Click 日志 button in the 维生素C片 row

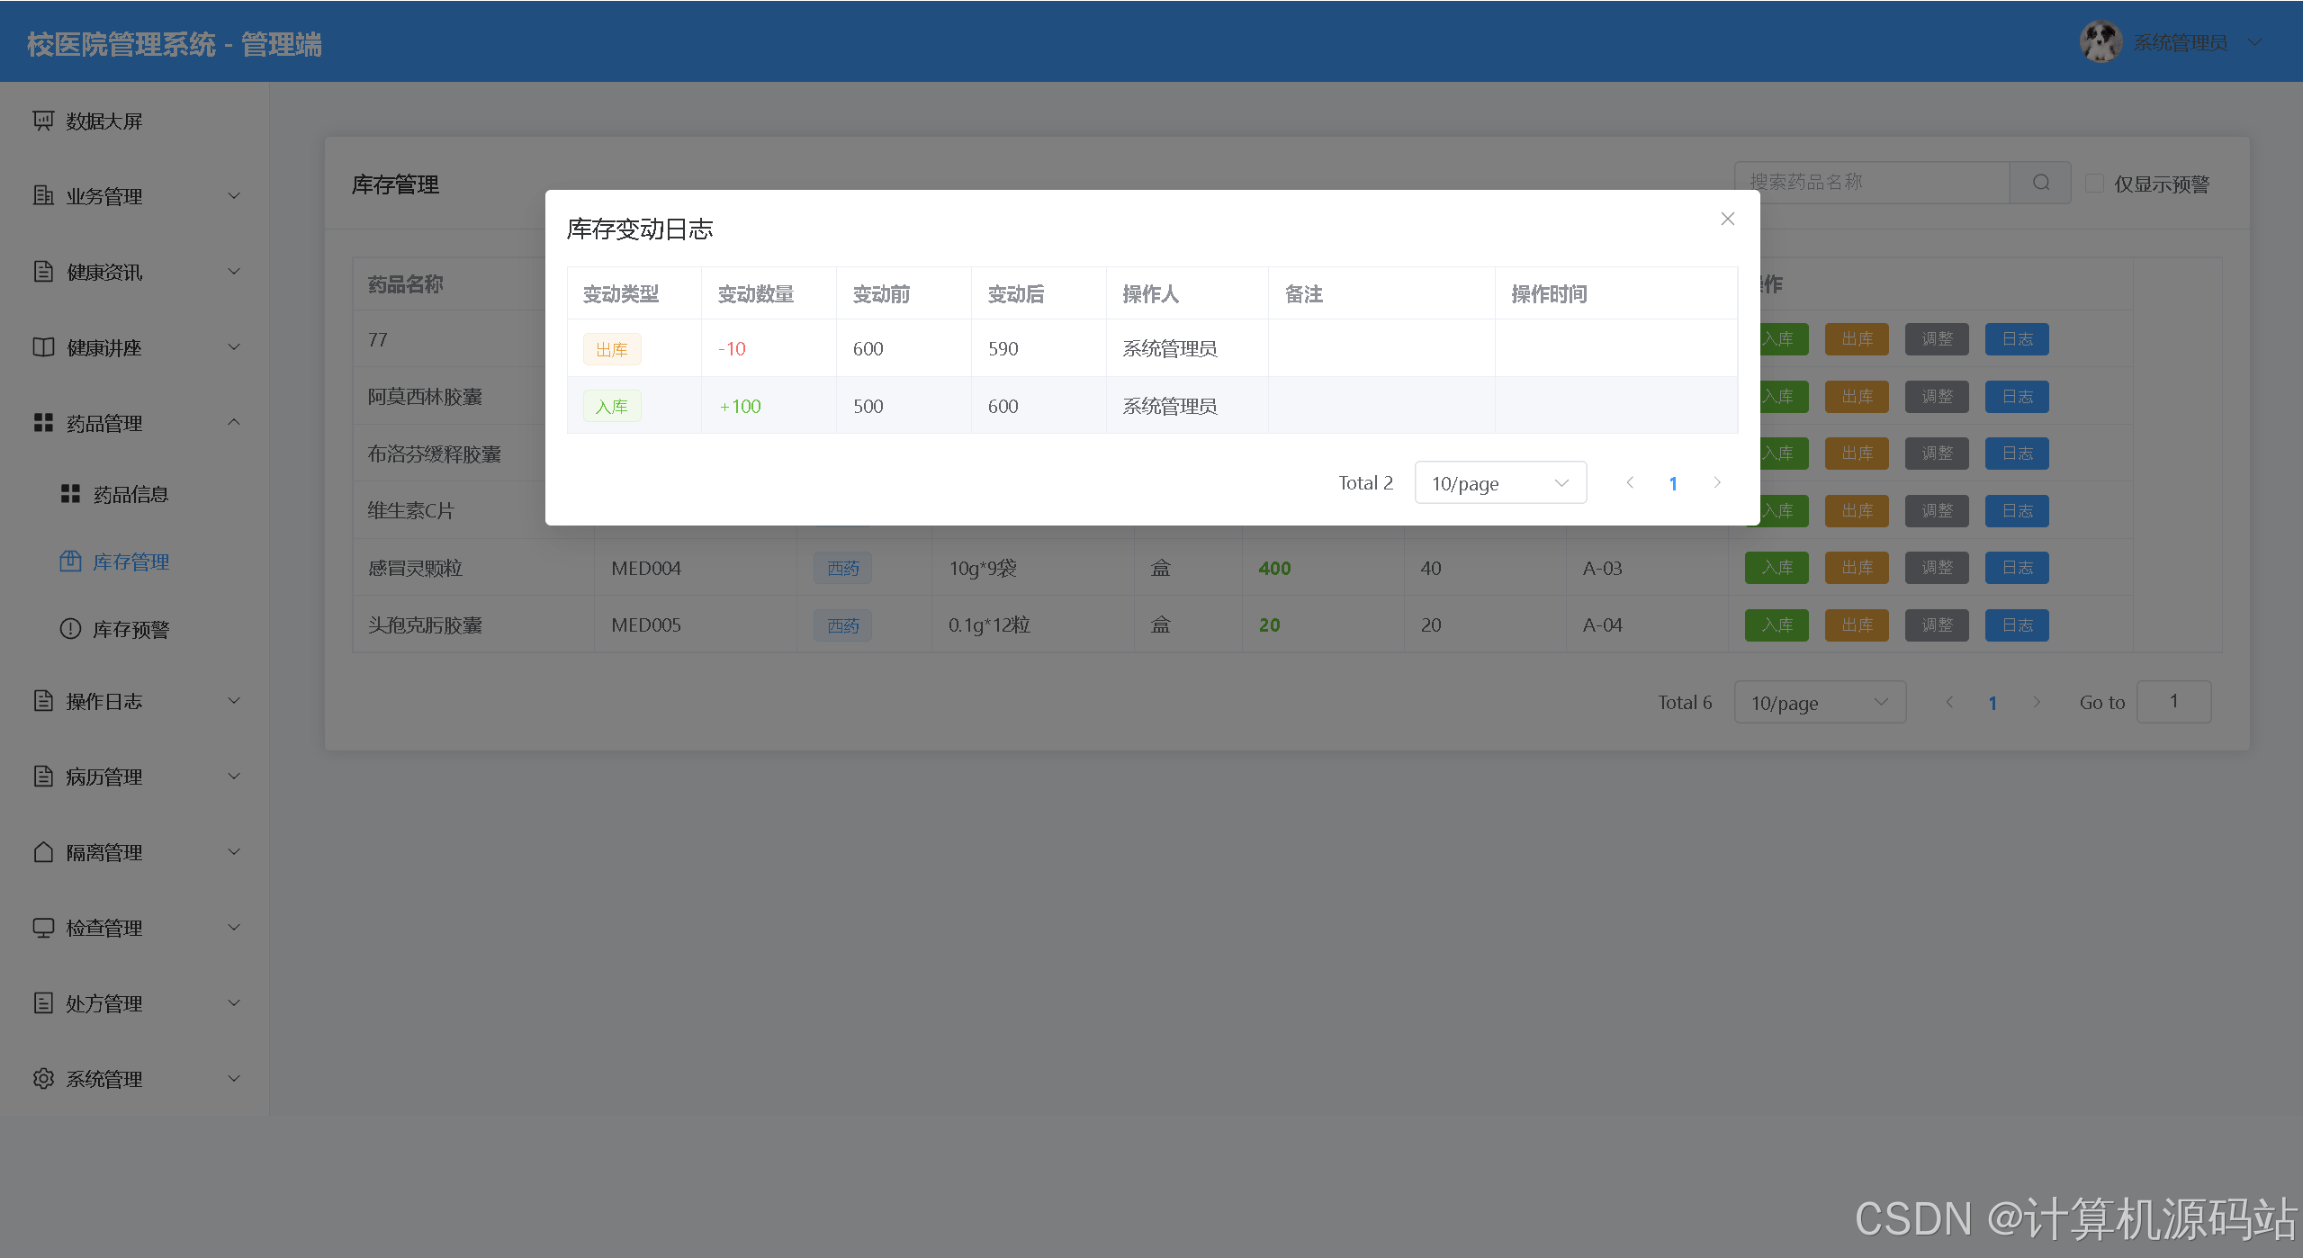tap(2017, 511)
